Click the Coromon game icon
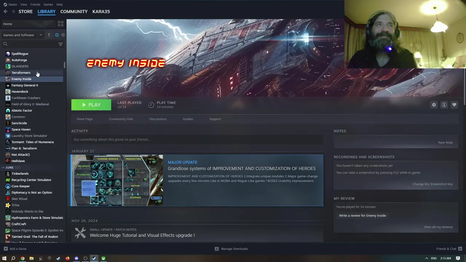466x262 pixels. 8,117
